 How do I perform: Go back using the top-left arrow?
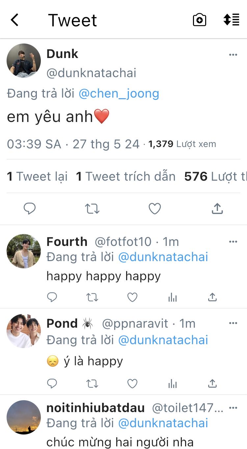[15, 20]
